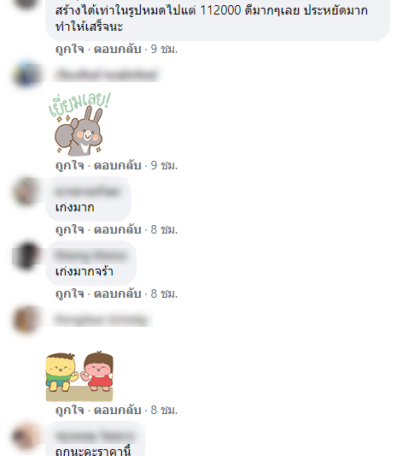Open 9 ชม. timestamp under rabbit sticker

point(164,165)
